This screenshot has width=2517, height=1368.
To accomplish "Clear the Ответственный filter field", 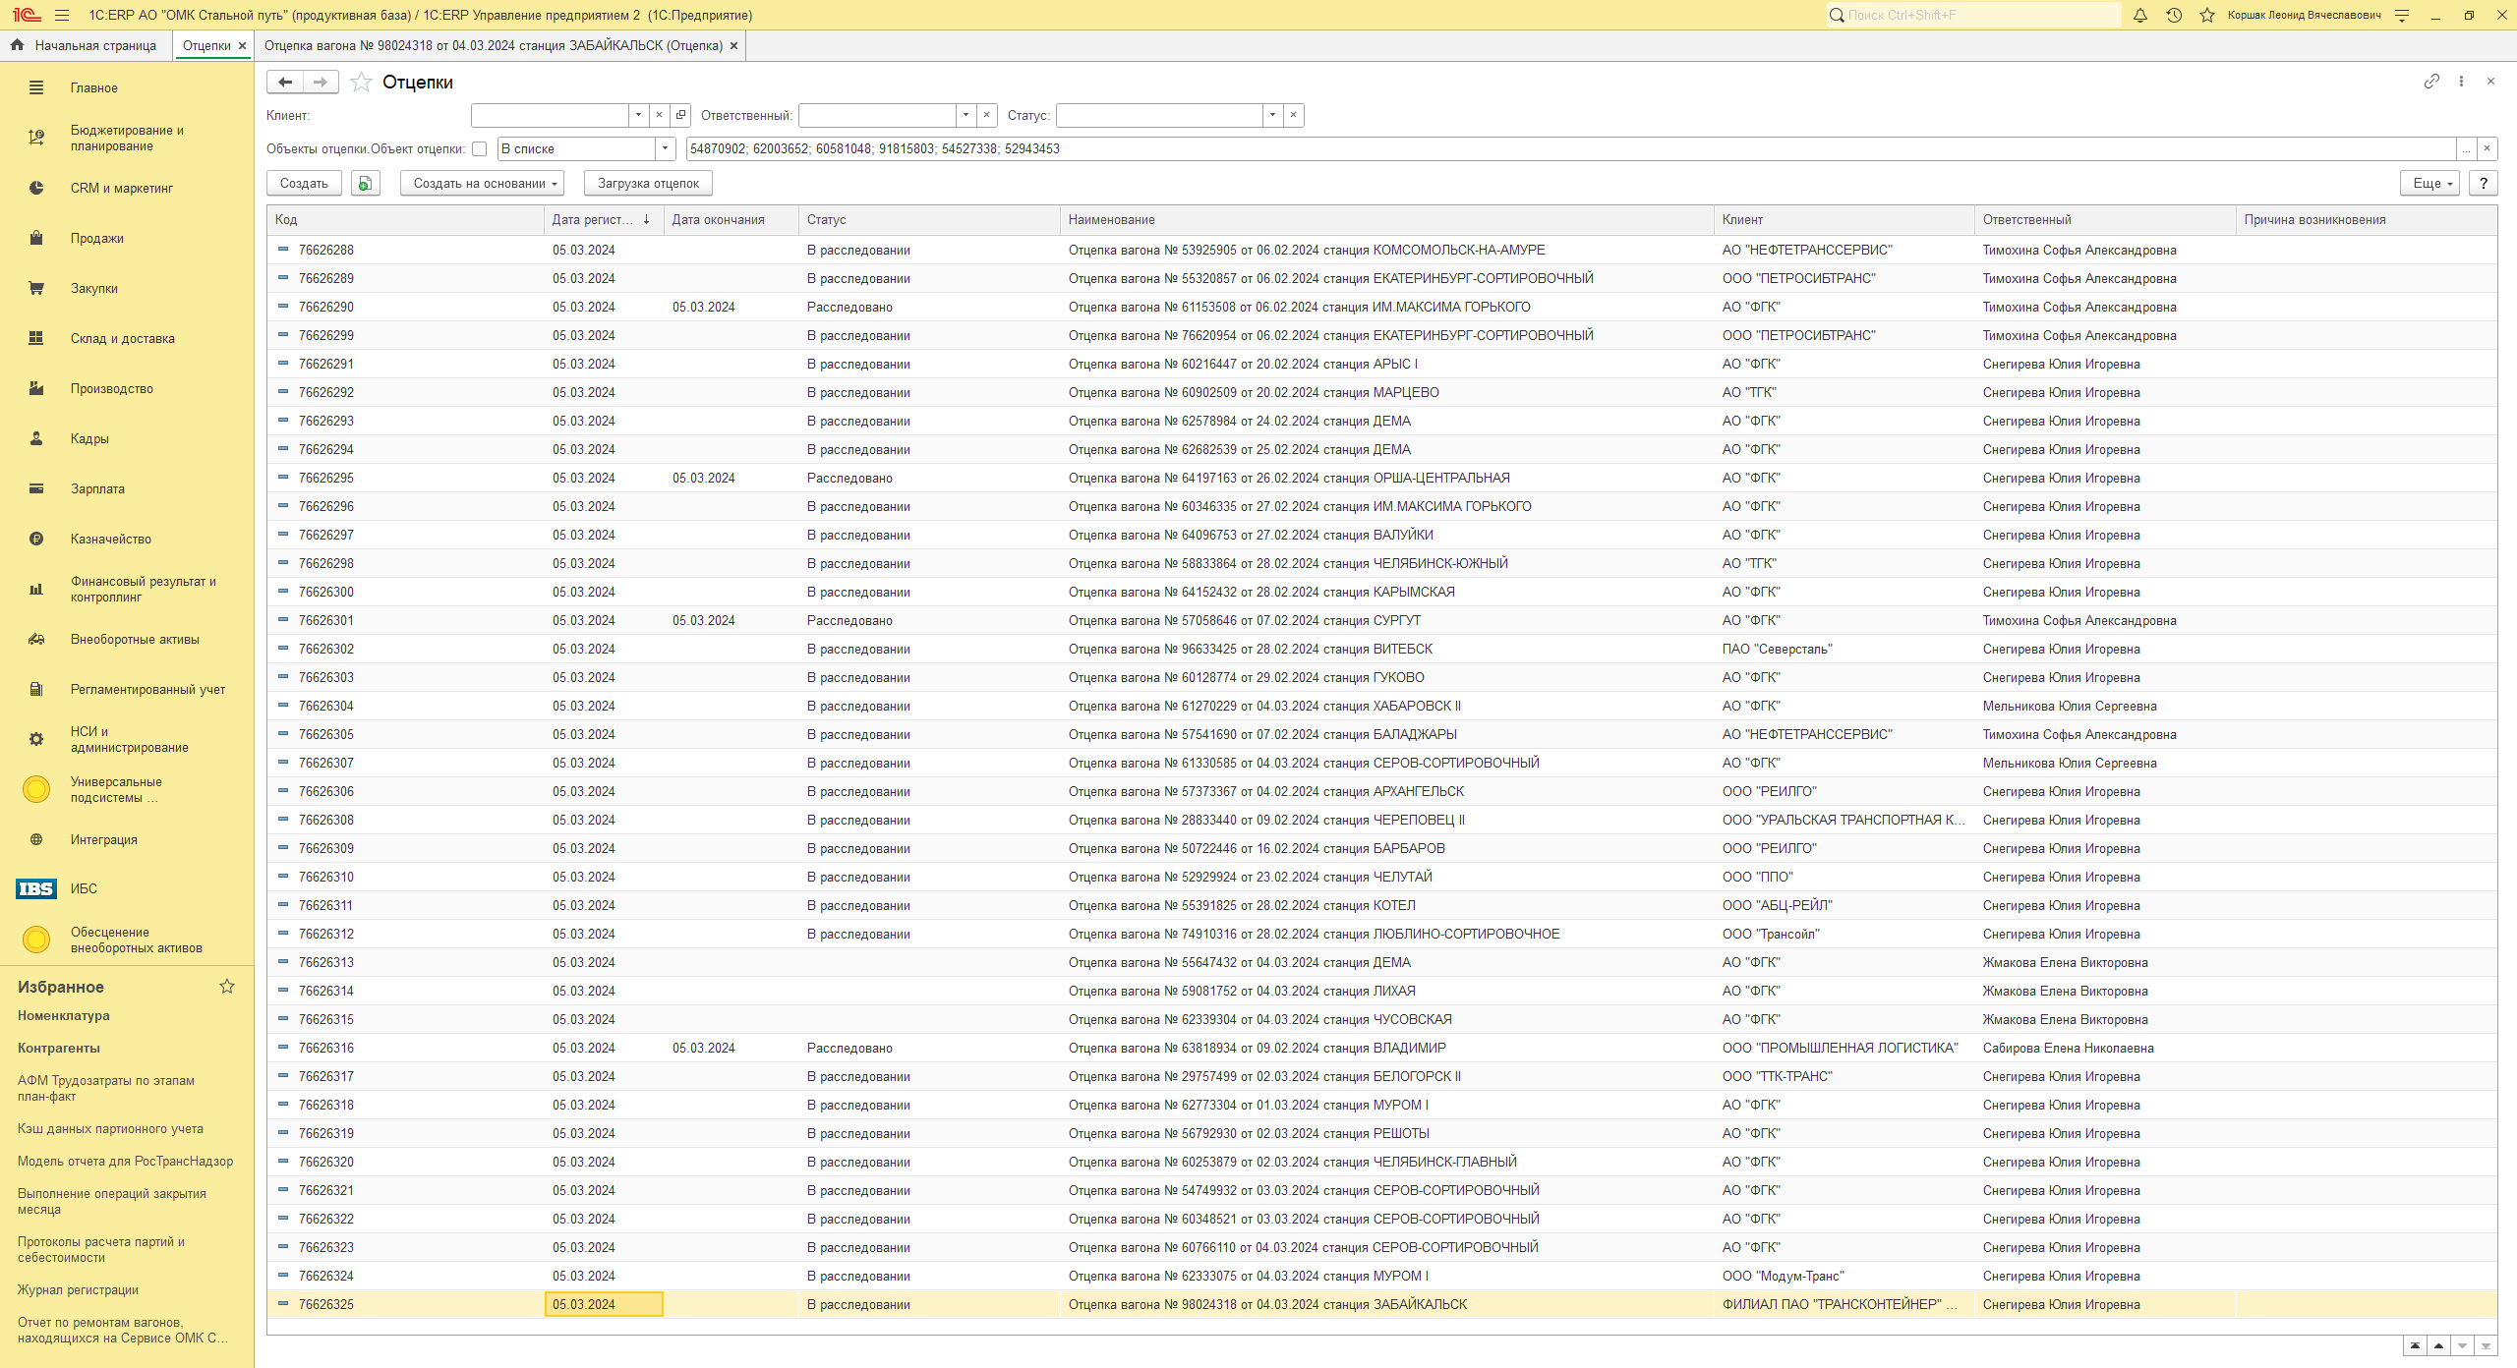I will tap(987, 115).
